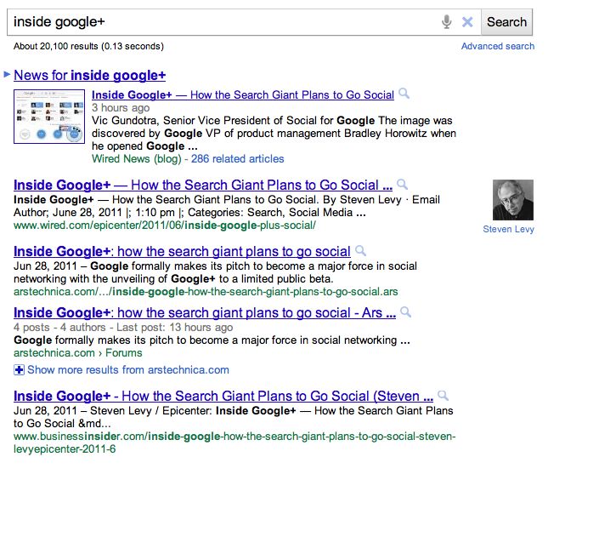Open the Advanced search link

coord(498,46)
